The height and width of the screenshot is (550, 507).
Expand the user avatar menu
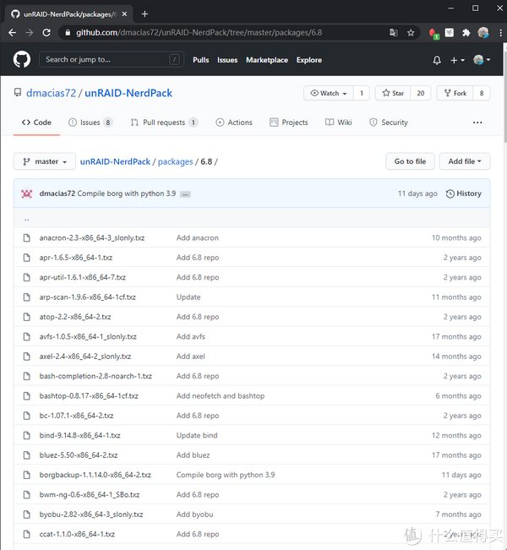point(482,60)
